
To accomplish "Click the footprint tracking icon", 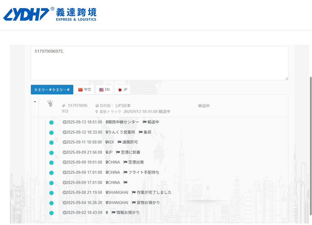I will click(50, 104).
